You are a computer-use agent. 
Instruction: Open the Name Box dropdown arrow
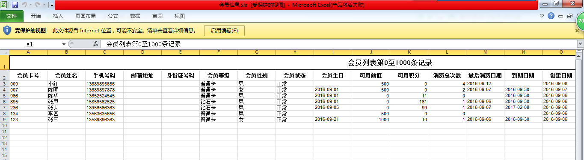point(64,44)
